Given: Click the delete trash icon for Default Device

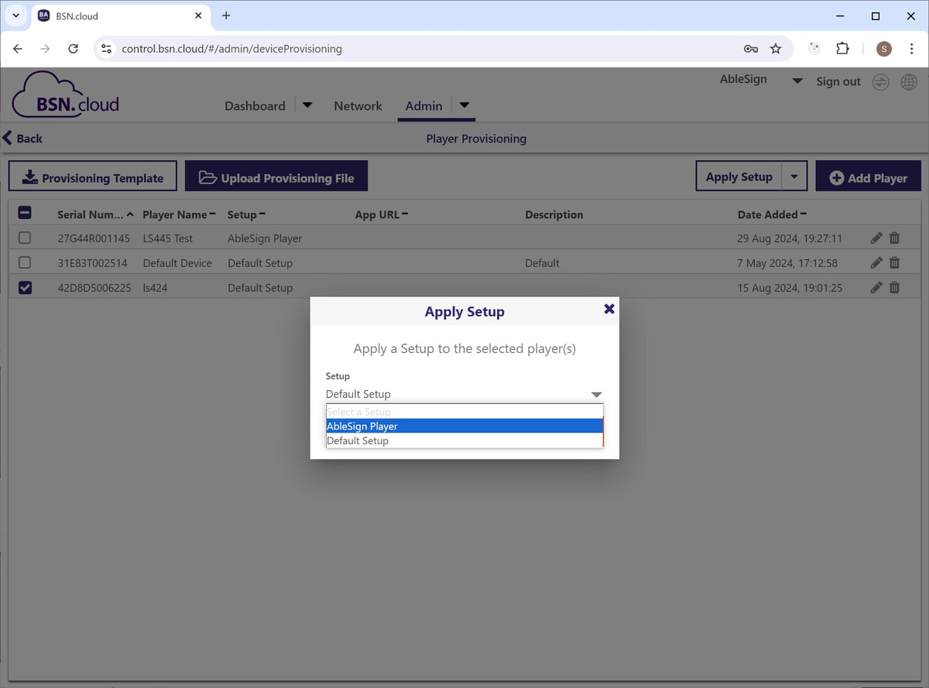Looking at the screenshot, I should 894,262.
